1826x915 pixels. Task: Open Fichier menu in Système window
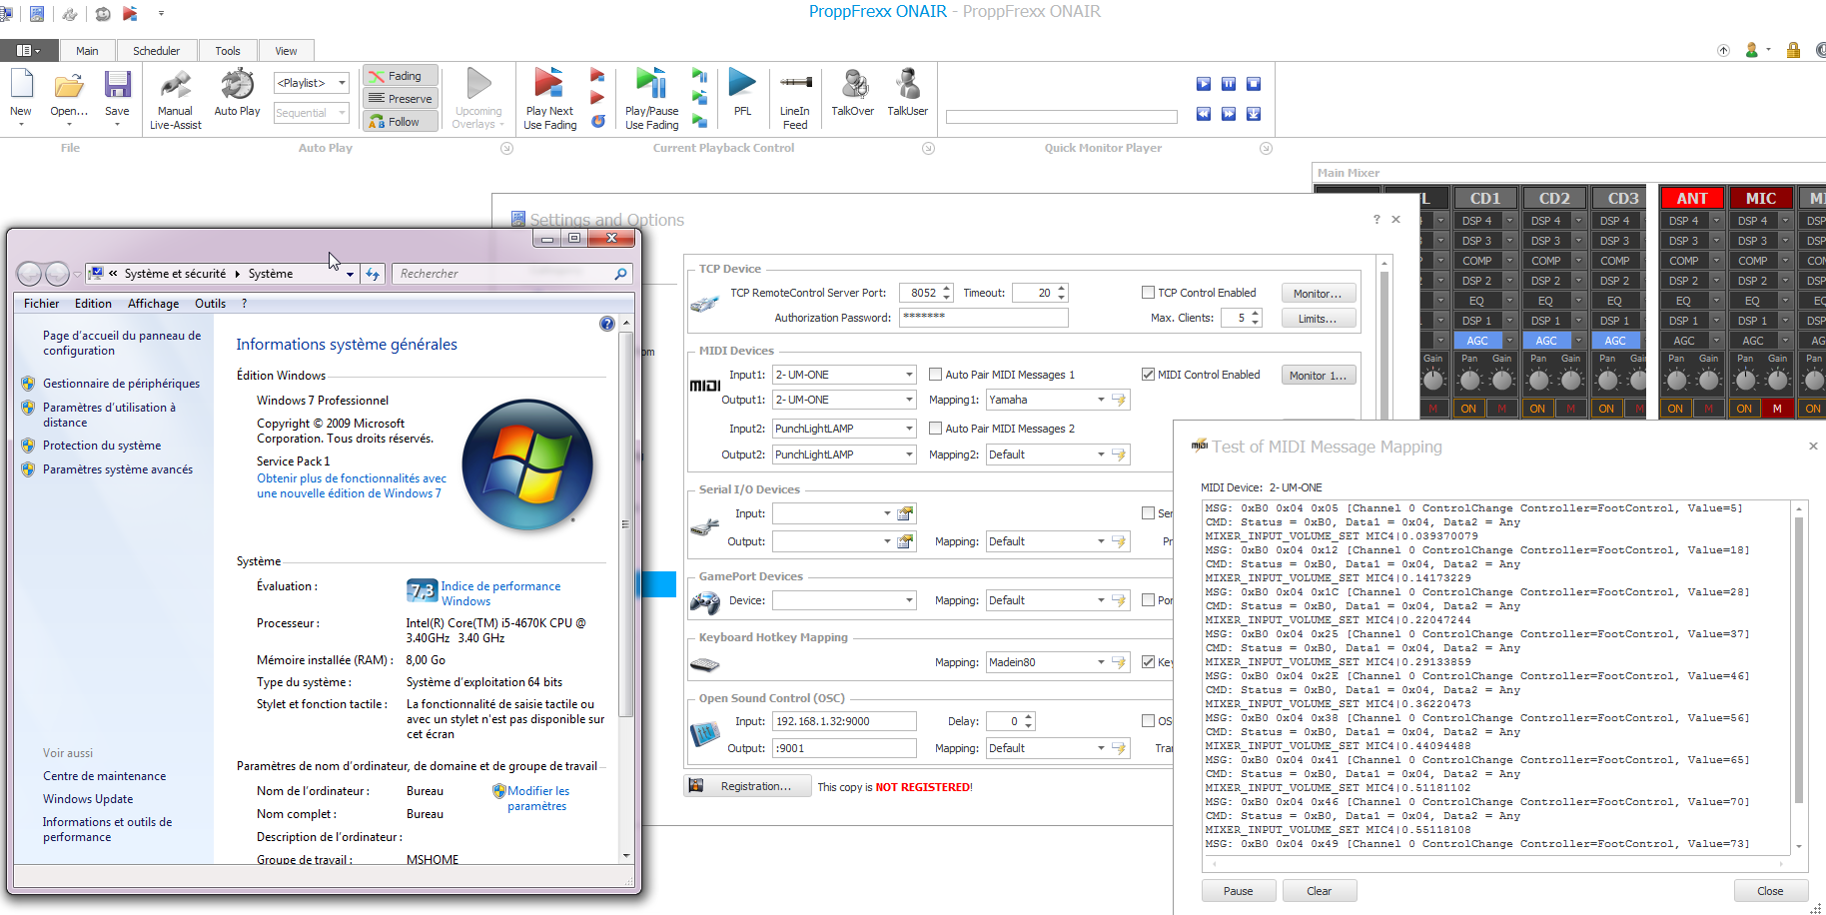(41, 304)
